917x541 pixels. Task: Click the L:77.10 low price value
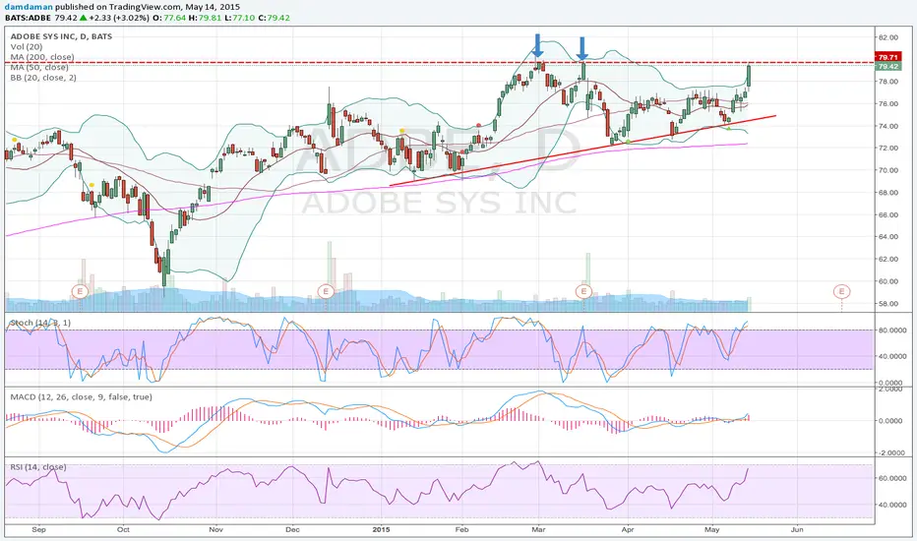[x=240, y=18]
